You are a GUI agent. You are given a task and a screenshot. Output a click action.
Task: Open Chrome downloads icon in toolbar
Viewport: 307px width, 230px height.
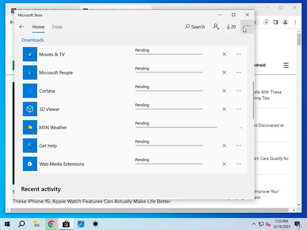tap(266, 22)
